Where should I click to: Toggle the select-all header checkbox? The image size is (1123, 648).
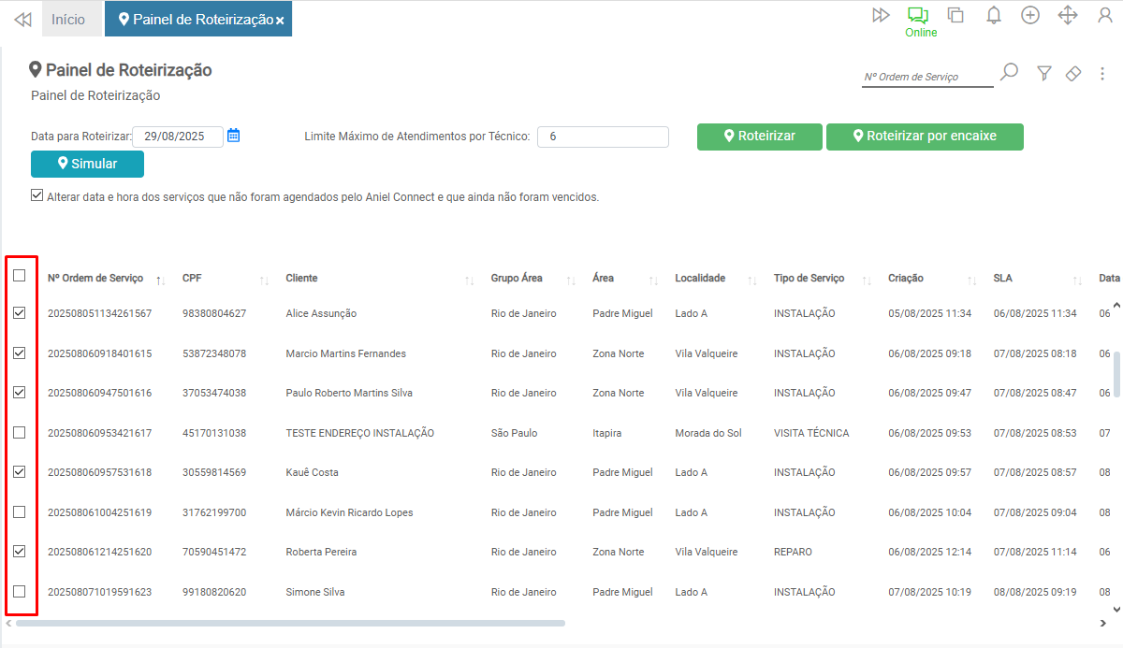coord(20,276)
